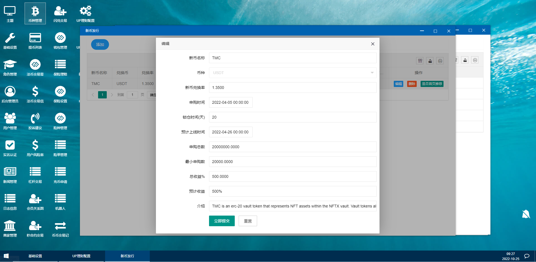Open the 机器人 sidebar icon
536x262 pixels.
60,201
